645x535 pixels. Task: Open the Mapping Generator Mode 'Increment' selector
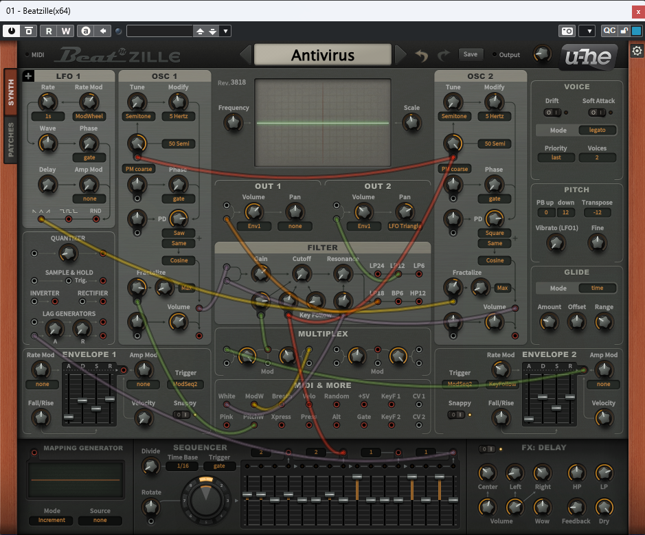pyautogui.click(x=52, y=520)
